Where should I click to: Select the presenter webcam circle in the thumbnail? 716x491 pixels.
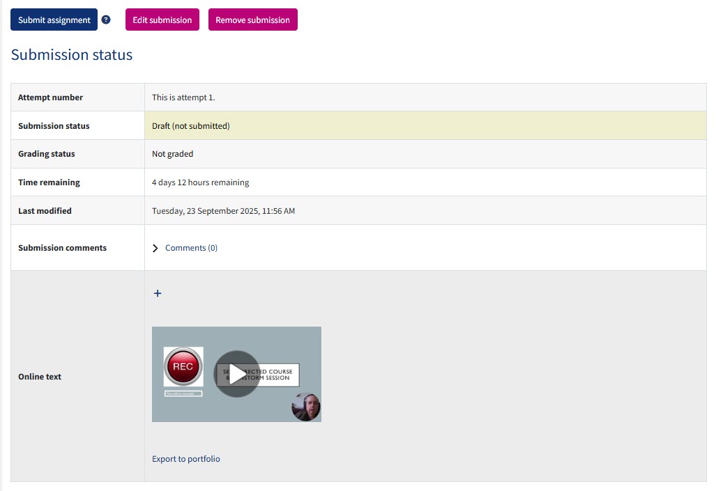[305, 407]
